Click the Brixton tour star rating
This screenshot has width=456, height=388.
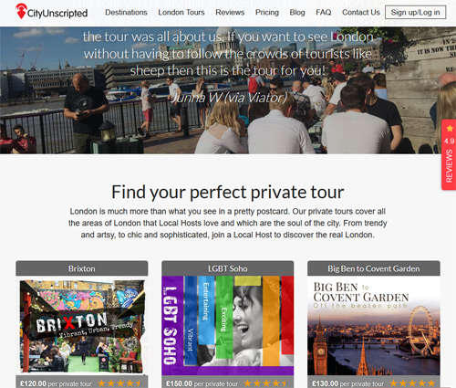click(x=120, y=383)
